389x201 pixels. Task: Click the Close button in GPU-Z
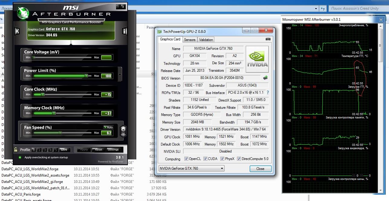[260, 168]
